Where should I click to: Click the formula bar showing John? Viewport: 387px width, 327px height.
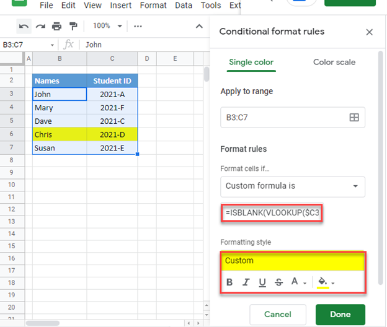(146, 45)
